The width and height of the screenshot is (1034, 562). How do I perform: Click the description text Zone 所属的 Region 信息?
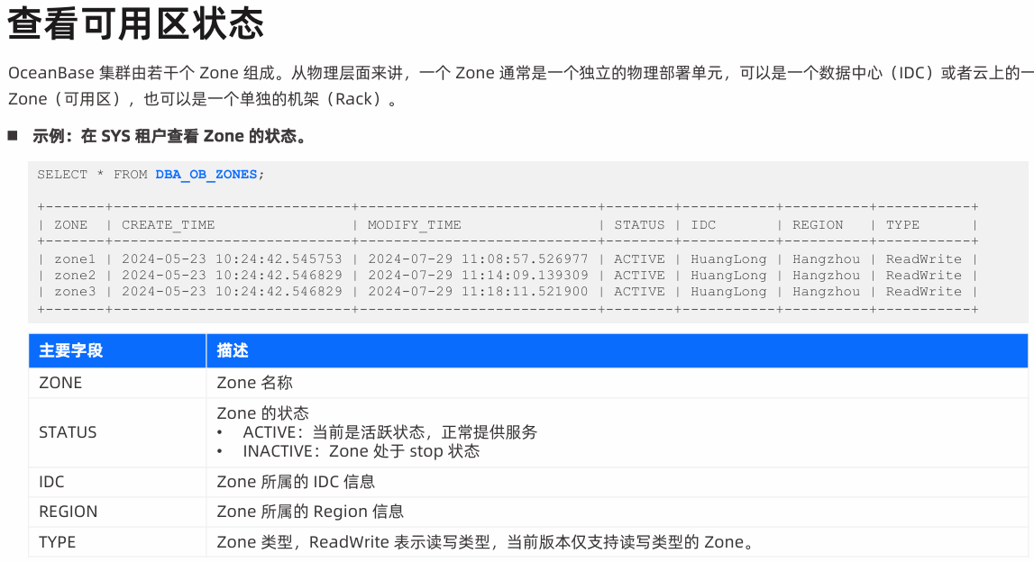[x=310, y=512]
